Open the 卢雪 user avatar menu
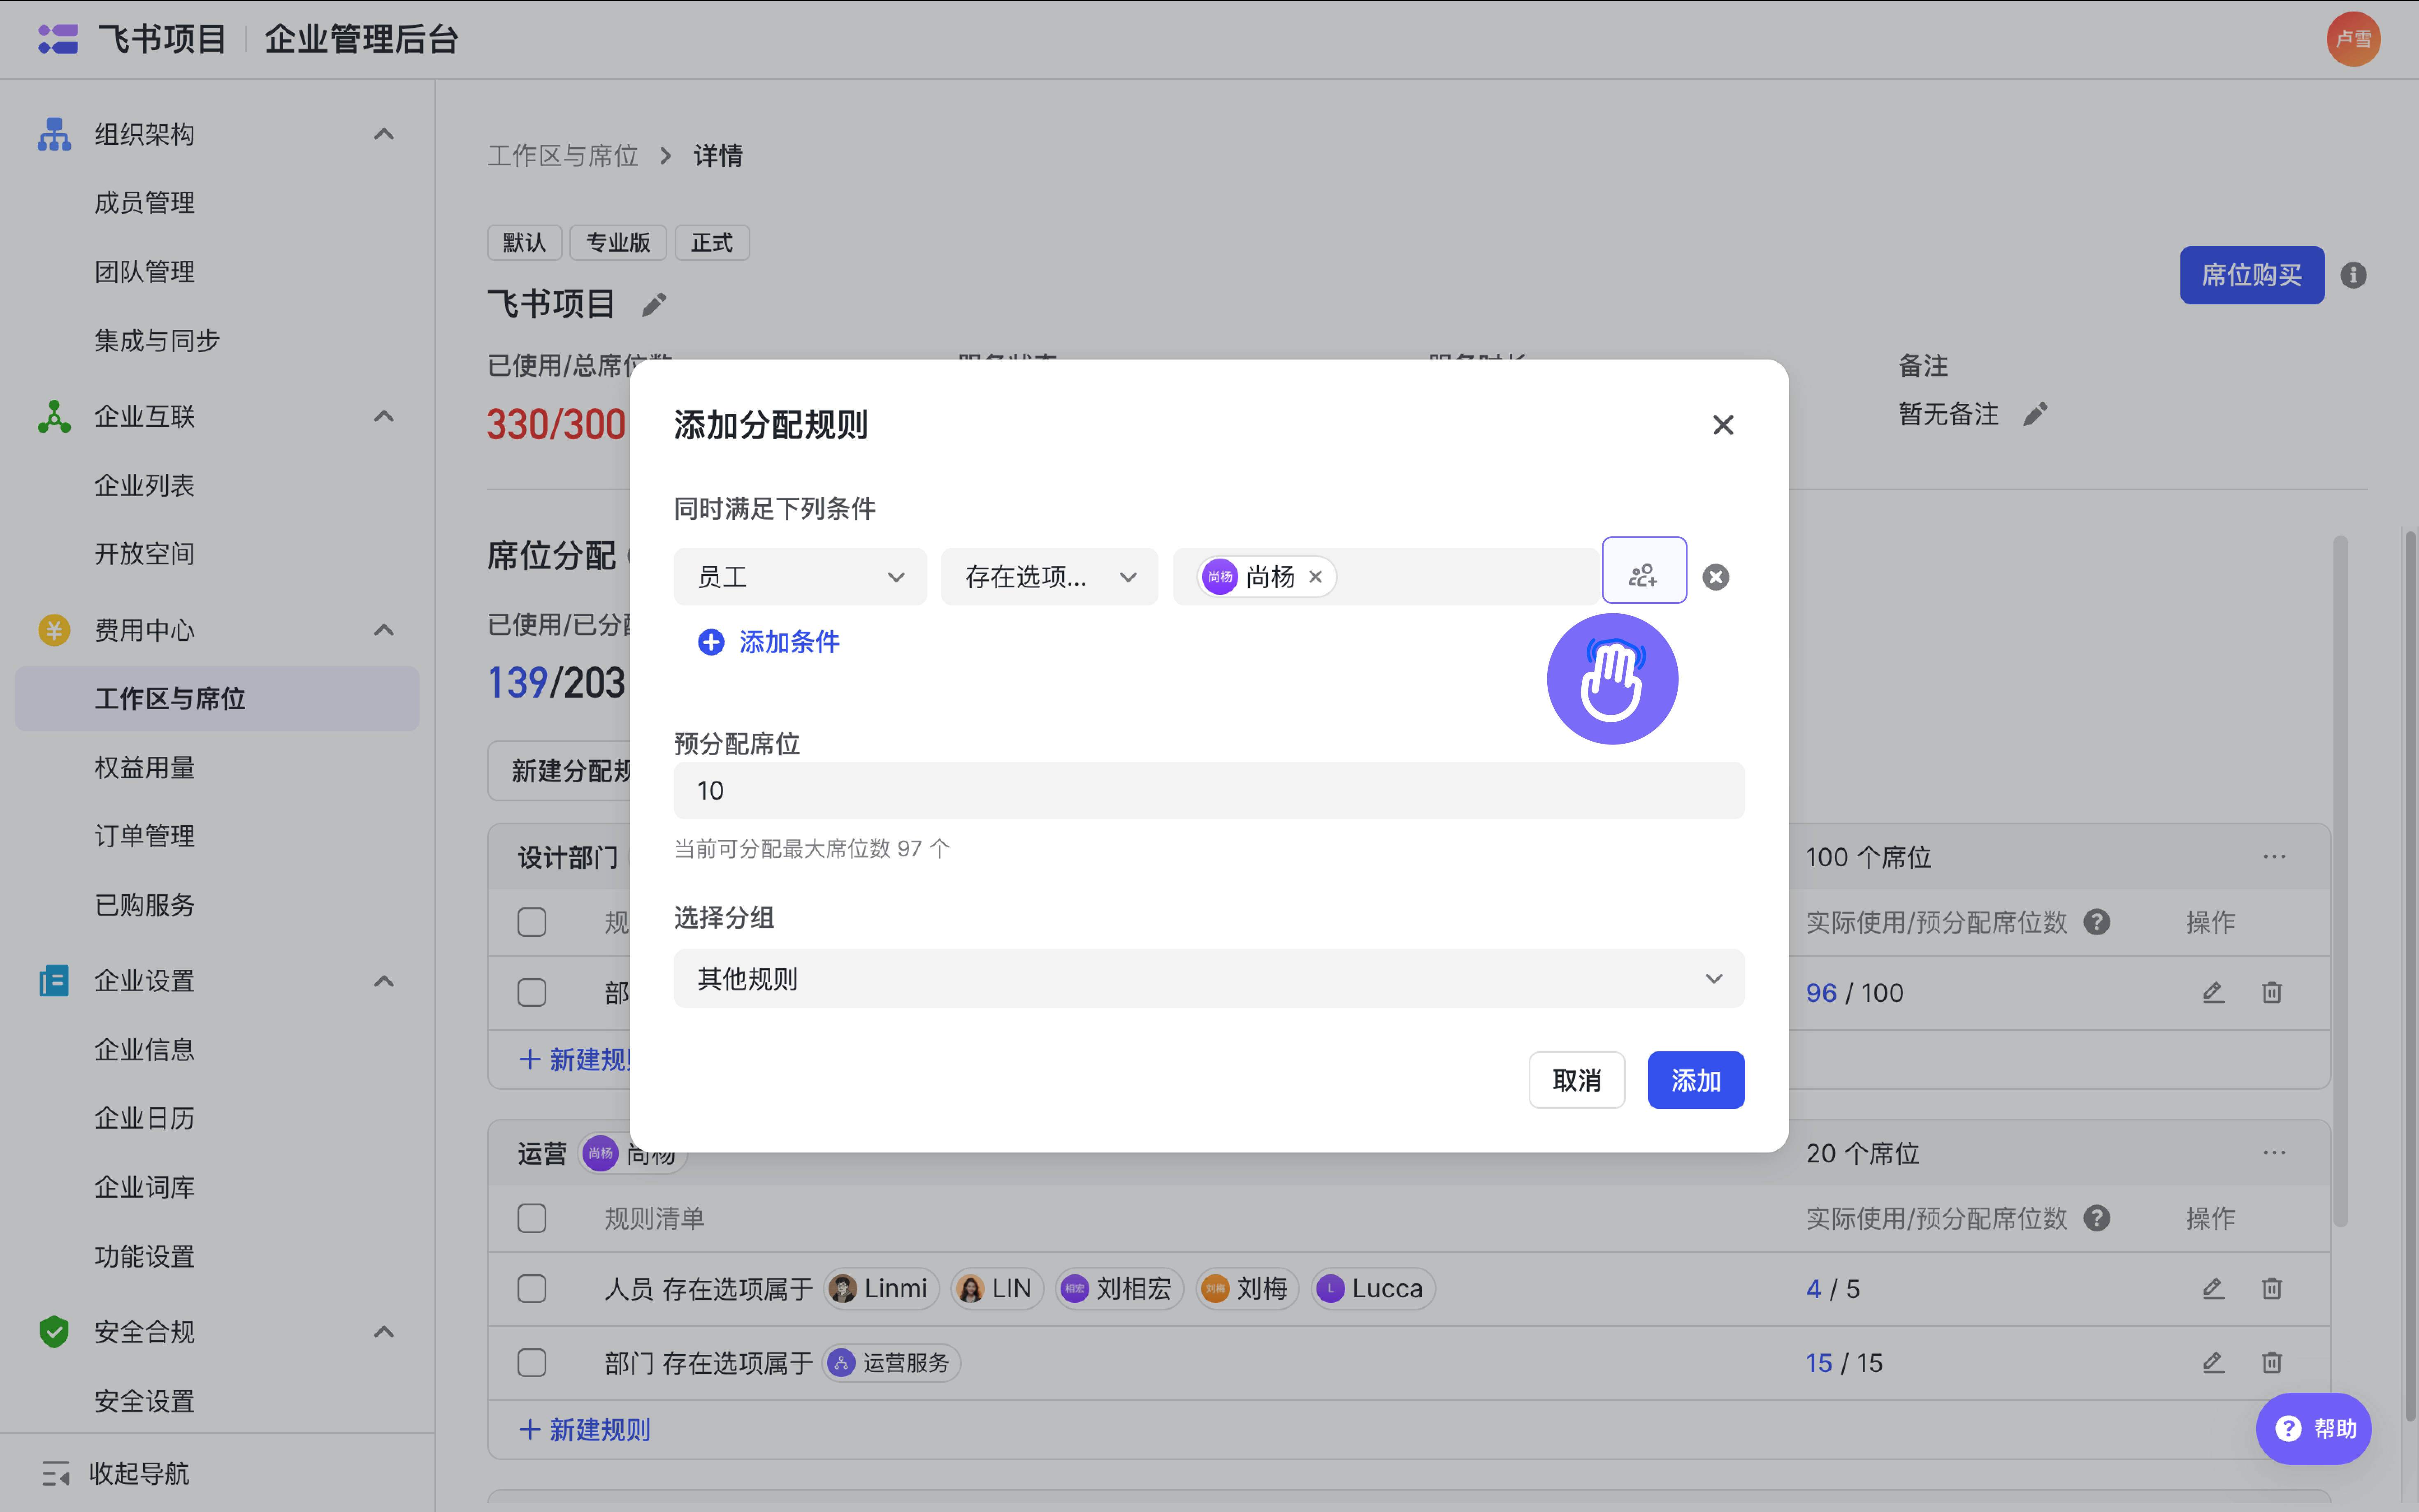The image size is (2419, 1512). coord(2353,39)
